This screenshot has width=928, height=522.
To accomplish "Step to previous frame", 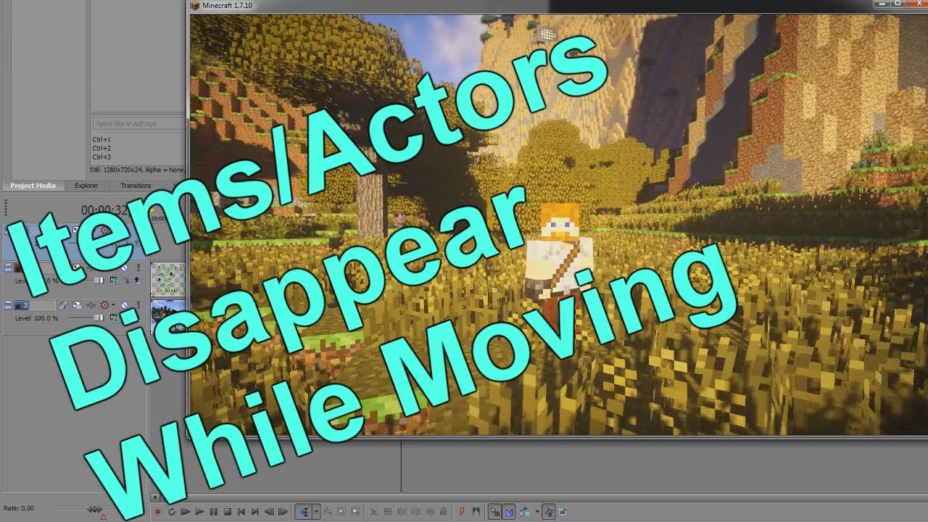I will [x=269, y=512].
